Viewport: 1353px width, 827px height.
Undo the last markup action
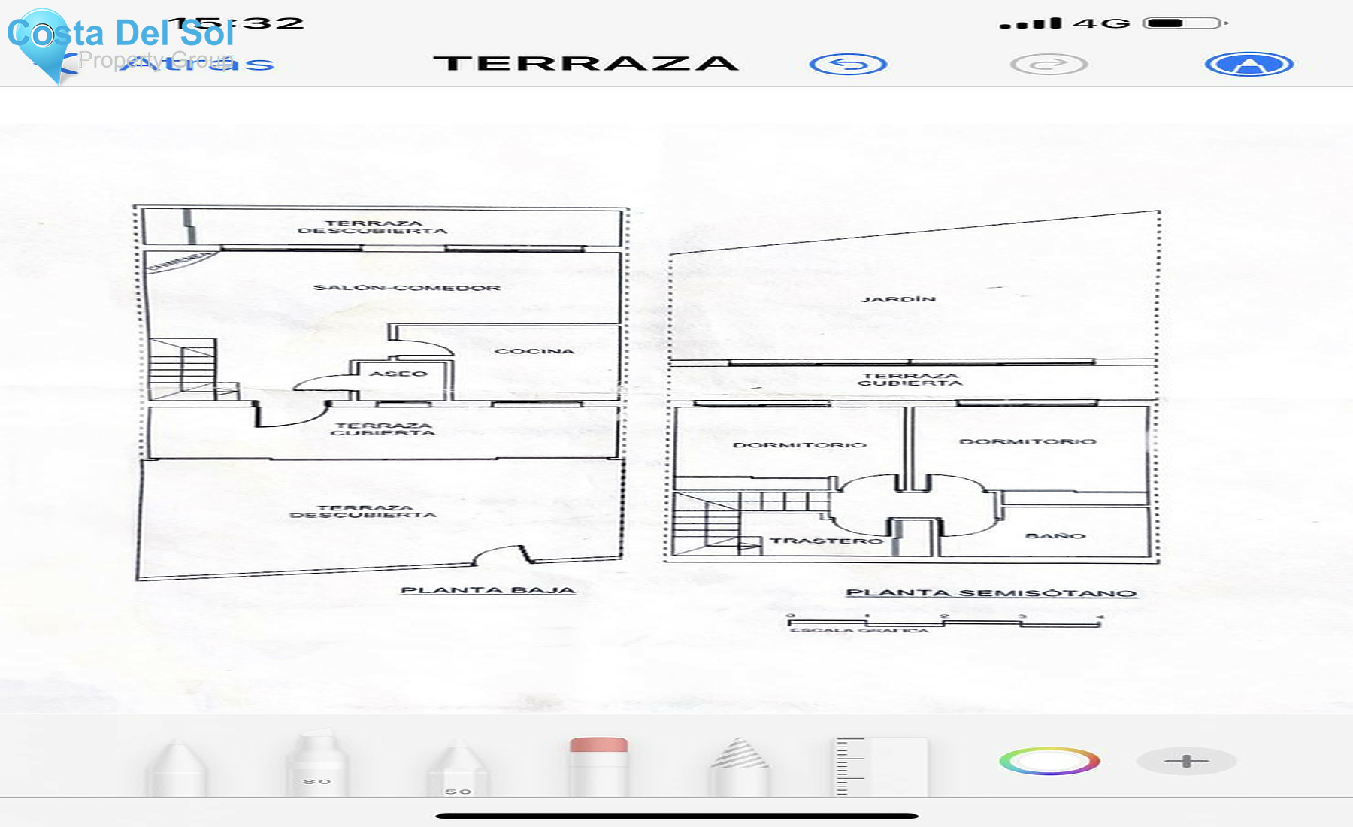[848, 64]
